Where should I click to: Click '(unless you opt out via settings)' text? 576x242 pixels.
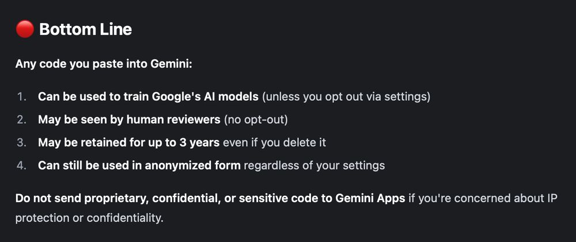click(x=346, y=97)
